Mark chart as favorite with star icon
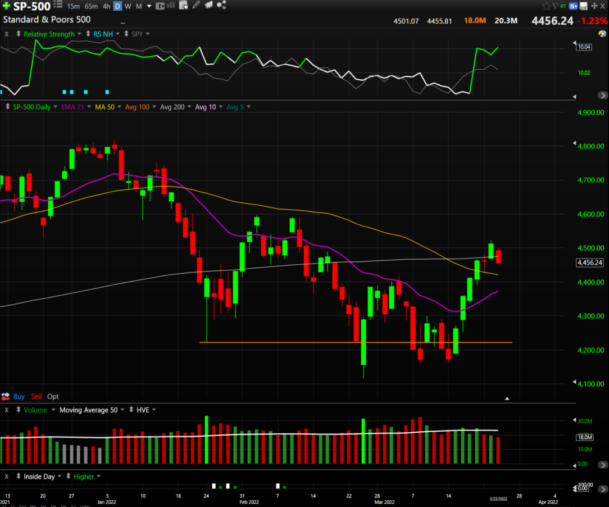Viewport: 609px width, 507px height. [546, 6]
